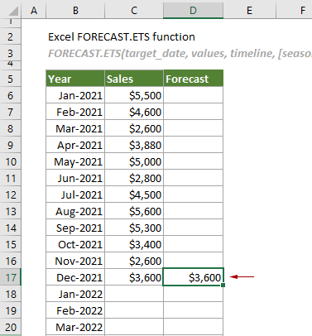
Task: Click the Forecast header cell
Action: point(193,79)
